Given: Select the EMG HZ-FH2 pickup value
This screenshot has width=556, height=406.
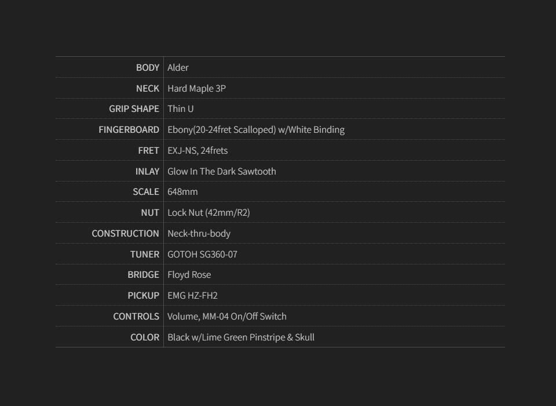Looking at the screenshot, I should tap(192, 295).
